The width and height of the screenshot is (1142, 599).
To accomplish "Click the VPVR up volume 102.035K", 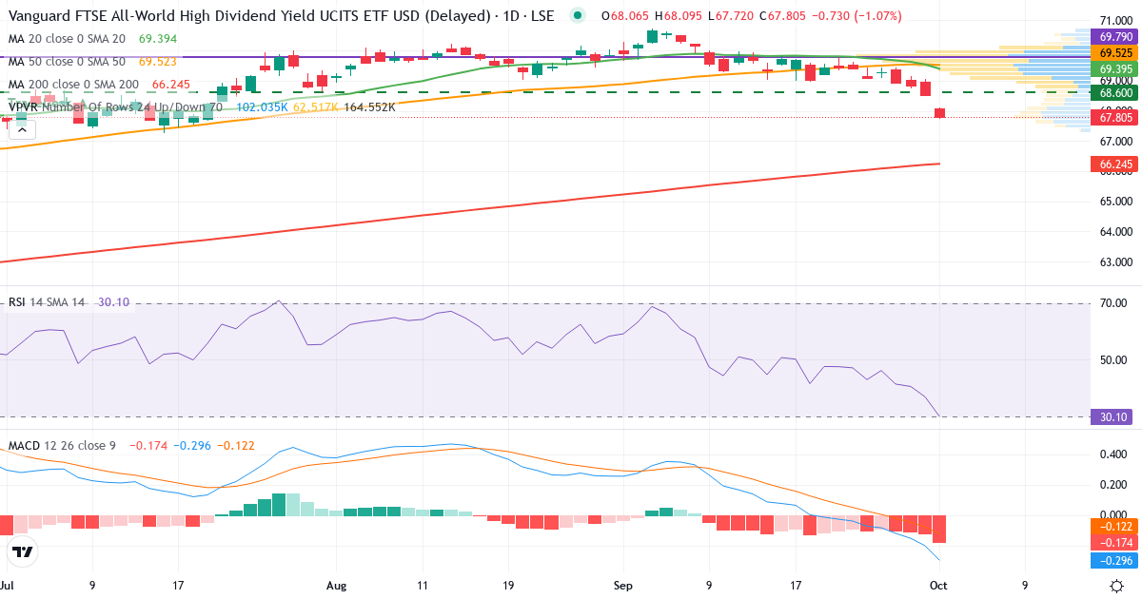I will 262,107.
